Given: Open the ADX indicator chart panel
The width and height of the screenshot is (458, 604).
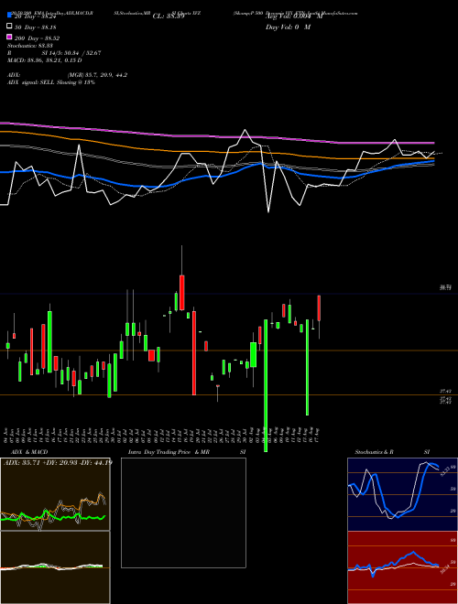Looking at the screenshot, I should 55,494.
